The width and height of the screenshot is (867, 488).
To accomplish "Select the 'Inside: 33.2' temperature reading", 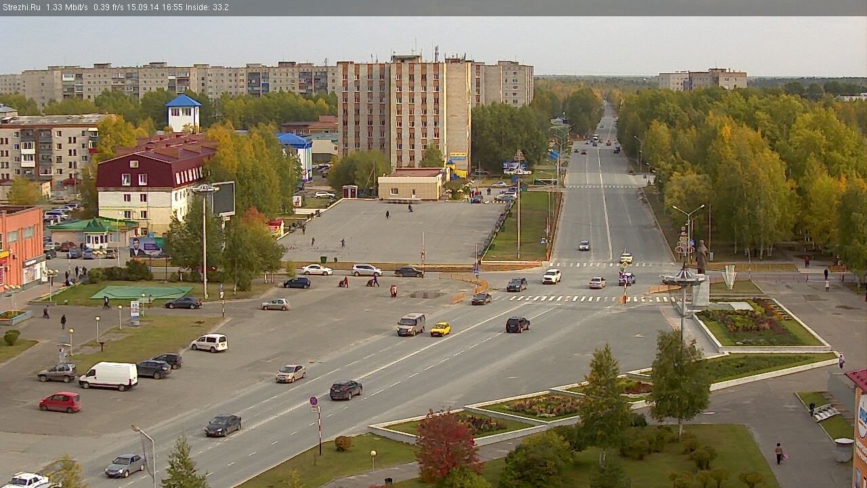I will (207, 7).
